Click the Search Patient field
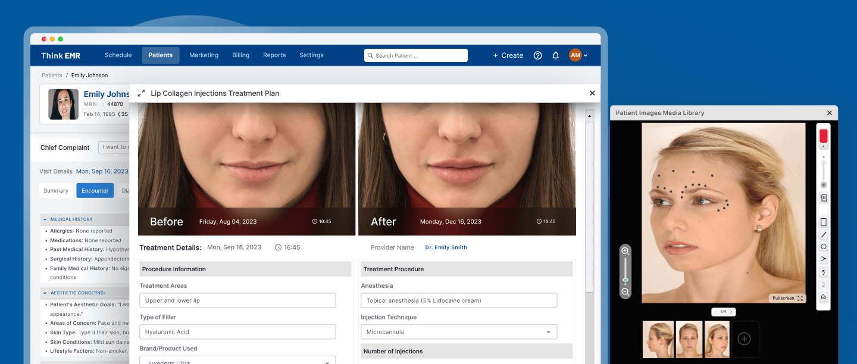This screenshot has width=857, height=364. tap(416, 55)
